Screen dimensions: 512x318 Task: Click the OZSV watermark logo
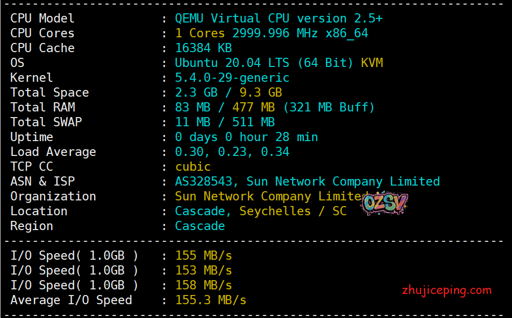point(385,203)
